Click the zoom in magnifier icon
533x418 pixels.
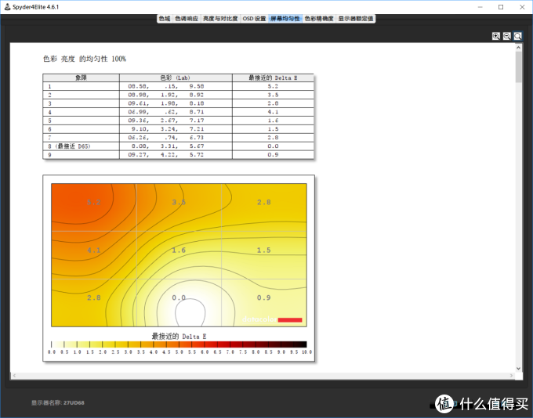(x=496, y=36)
